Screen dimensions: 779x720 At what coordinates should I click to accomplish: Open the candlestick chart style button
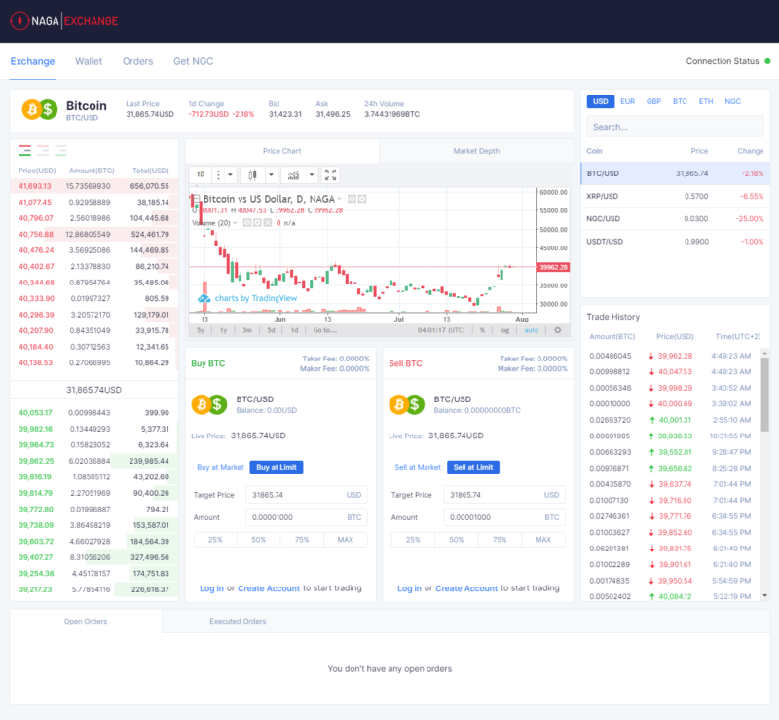(x=252, y=175)
